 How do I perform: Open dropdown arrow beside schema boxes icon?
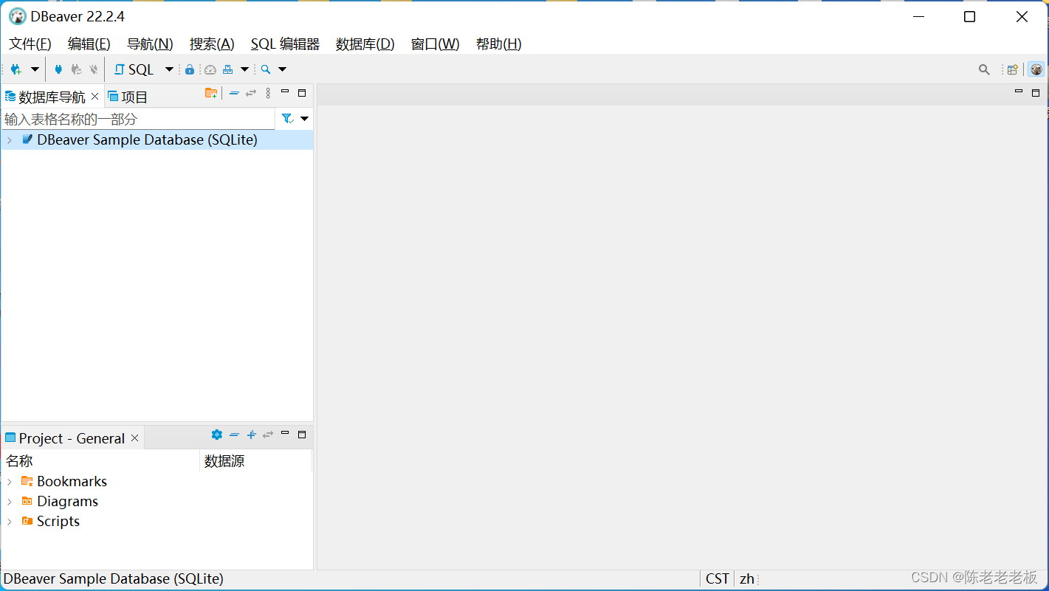pos(244,69)
